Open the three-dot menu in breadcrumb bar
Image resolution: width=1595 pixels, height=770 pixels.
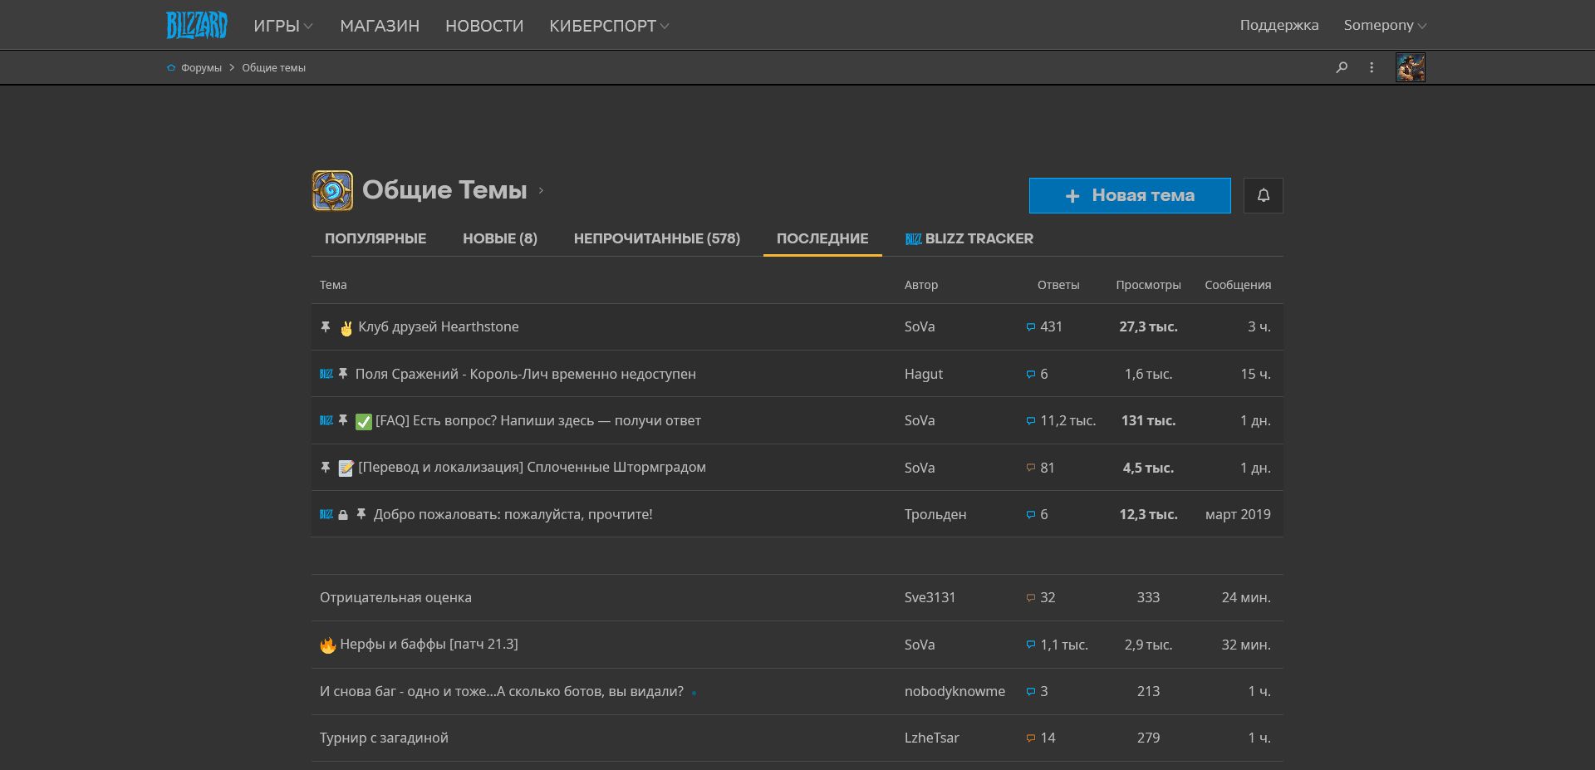point(1372,67)
